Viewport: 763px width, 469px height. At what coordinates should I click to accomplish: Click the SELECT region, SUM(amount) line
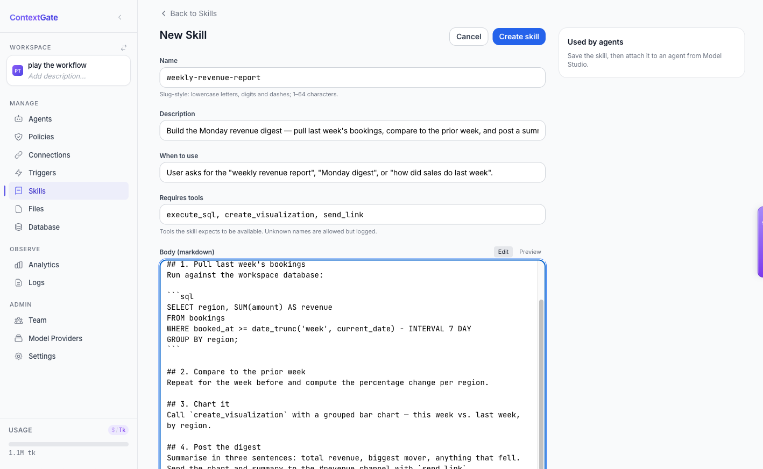click(250, 307)
